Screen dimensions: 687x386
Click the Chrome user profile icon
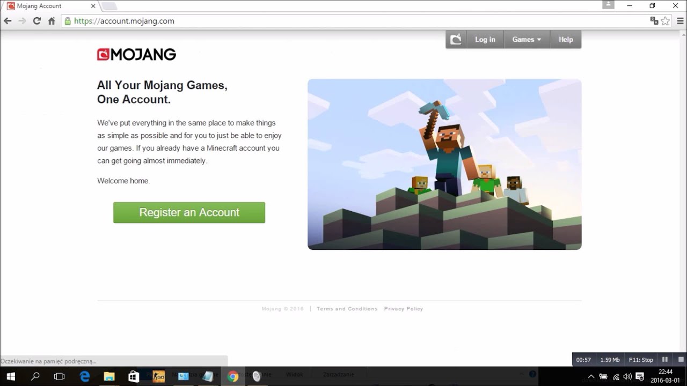pos(608,5)
